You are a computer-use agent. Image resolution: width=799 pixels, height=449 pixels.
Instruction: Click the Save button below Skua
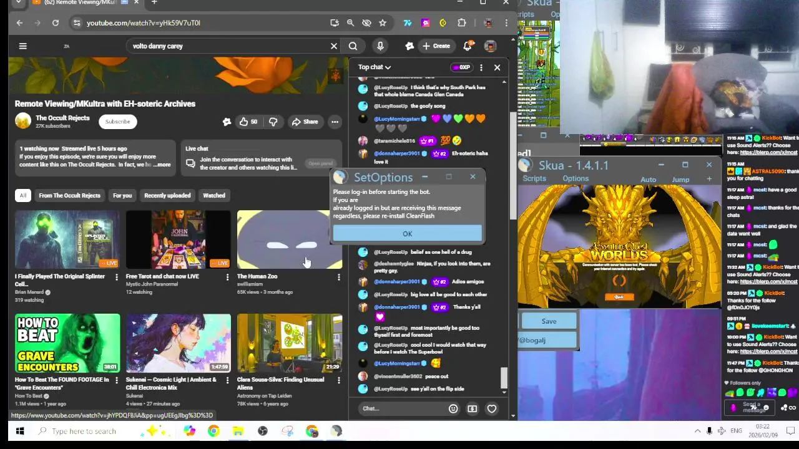[549, 321]
